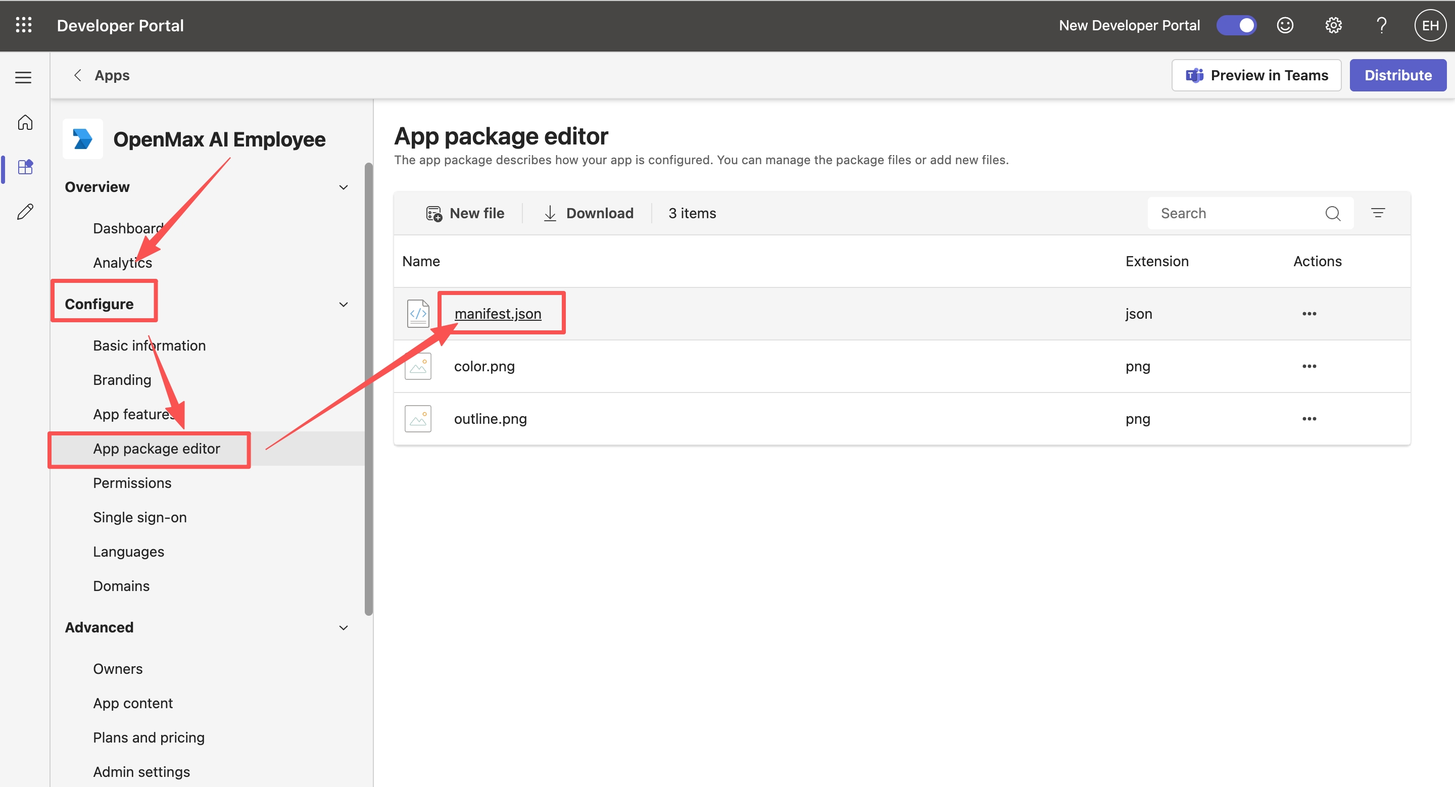Go back to Apps breadcrumb
Screen dimensions: 1455x787
pyautogui.click(x=112, y=75)
